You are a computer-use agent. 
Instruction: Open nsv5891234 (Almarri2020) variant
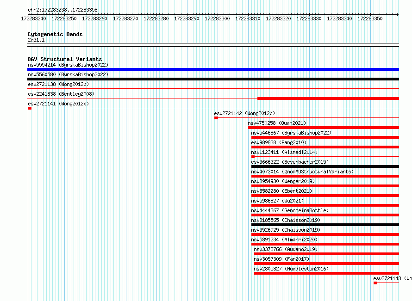pyautogui.click(x=284, y=240)
